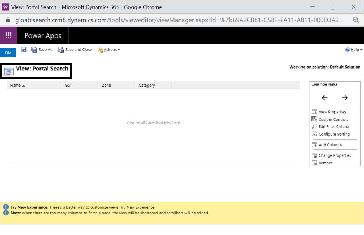This screenshot has height=235, width=364.
Task: Move column left with left arrow
Action: pos(325,98)
